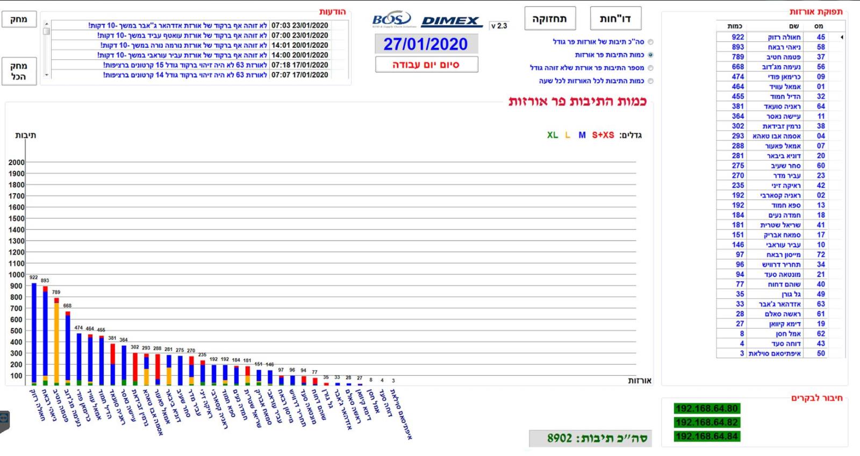Select radio 'סה"כ תיבות של אורזות פר גודל'

click(650, 42)
